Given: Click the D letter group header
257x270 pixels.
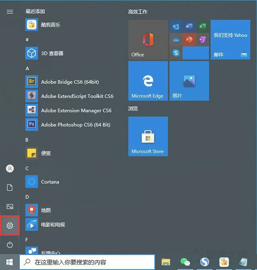Looking at the screenshot, I should coord(27,197).
